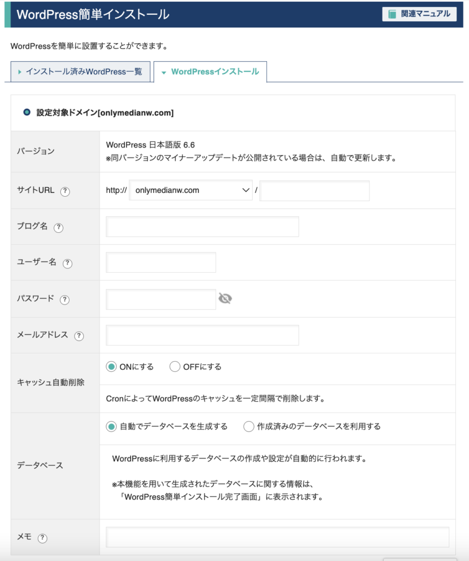
Task: Select the OFFにする cache radio button
Action: (x=175, y=367)
